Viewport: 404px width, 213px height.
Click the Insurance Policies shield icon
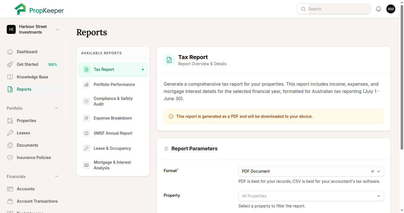point(10,158)
